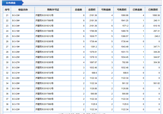The width and height of the screenshot is (163, 114).
Task: Click available area value 792.69
Action: click(125, 62)
